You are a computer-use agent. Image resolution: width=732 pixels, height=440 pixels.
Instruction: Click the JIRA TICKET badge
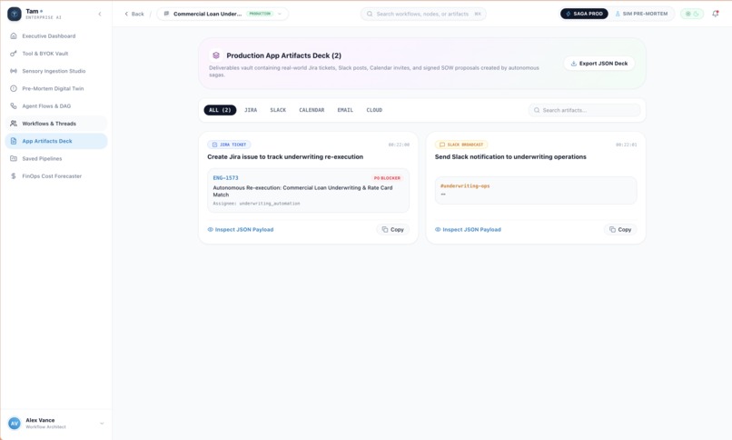pos(229,145)
